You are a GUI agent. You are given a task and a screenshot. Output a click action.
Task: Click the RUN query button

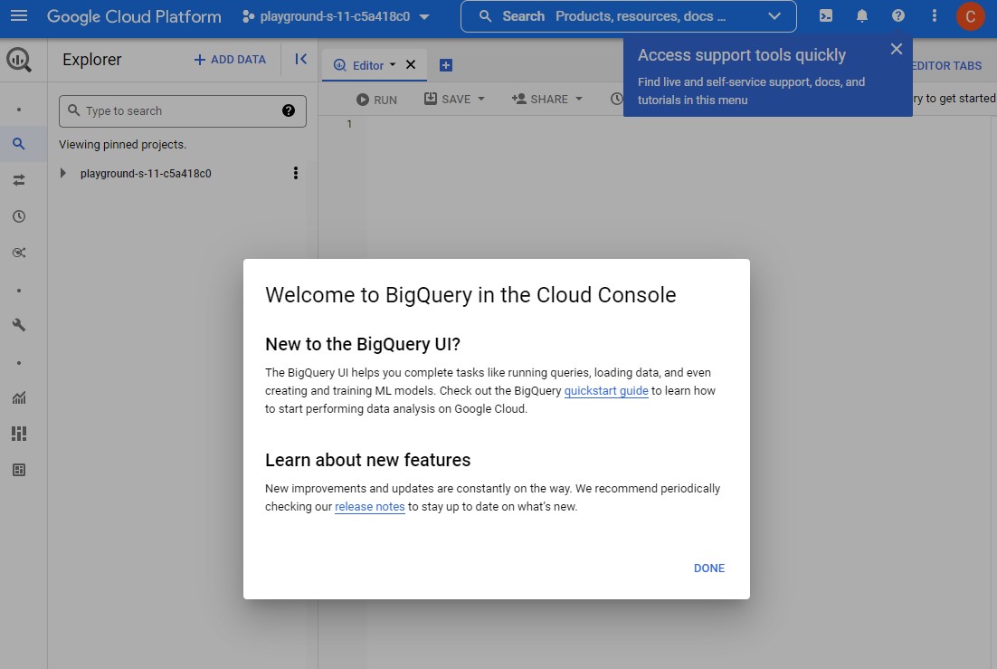click(376, 100)
